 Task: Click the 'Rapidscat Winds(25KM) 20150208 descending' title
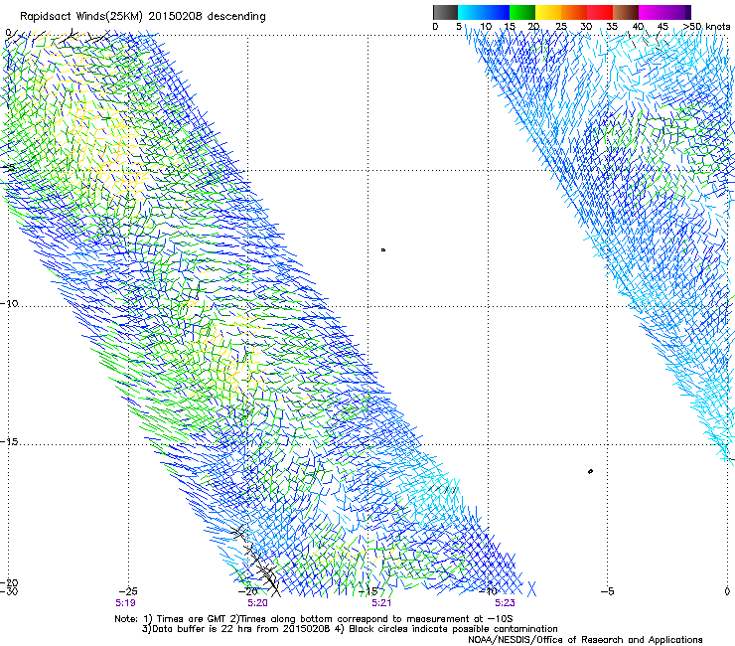pos(143,17)
